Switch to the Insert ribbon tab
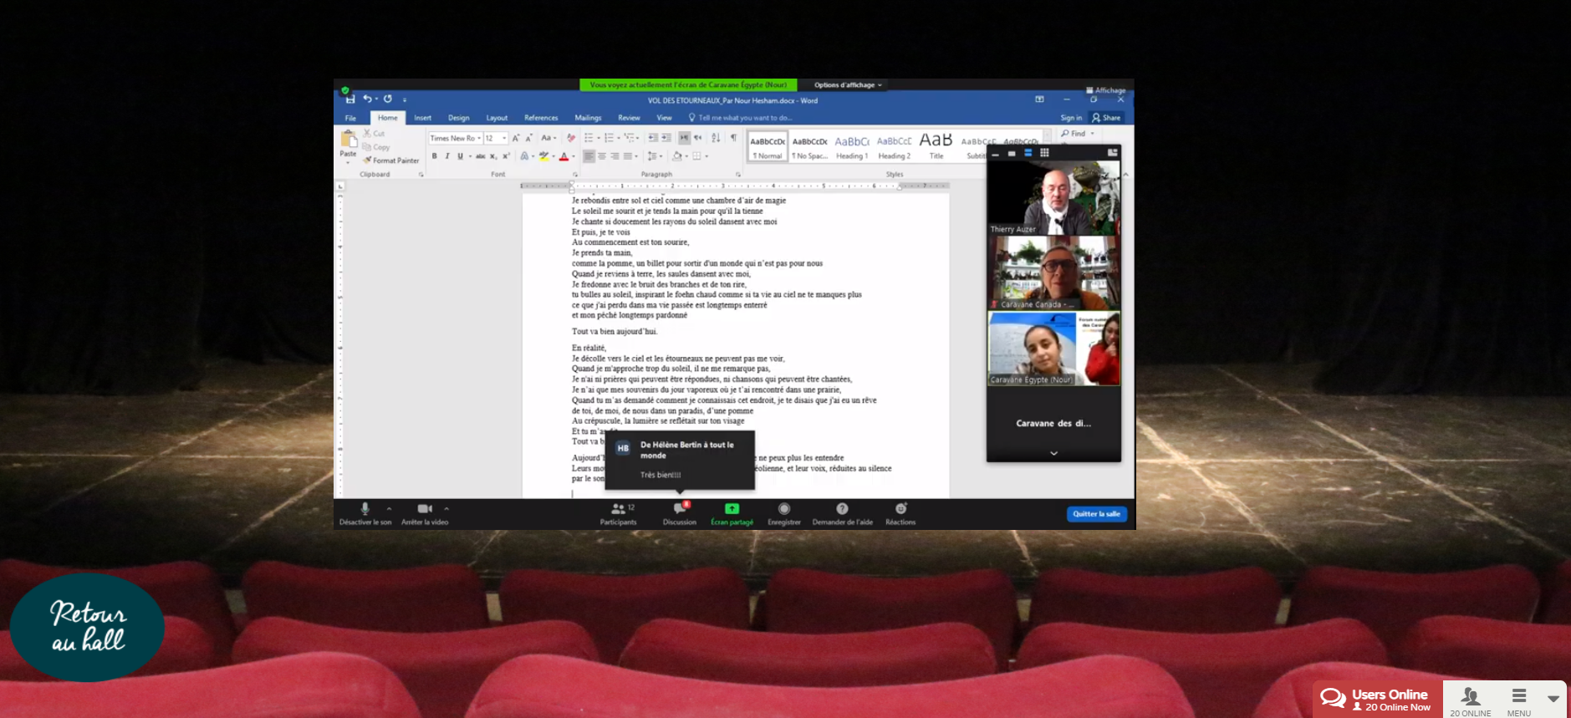 422,118
